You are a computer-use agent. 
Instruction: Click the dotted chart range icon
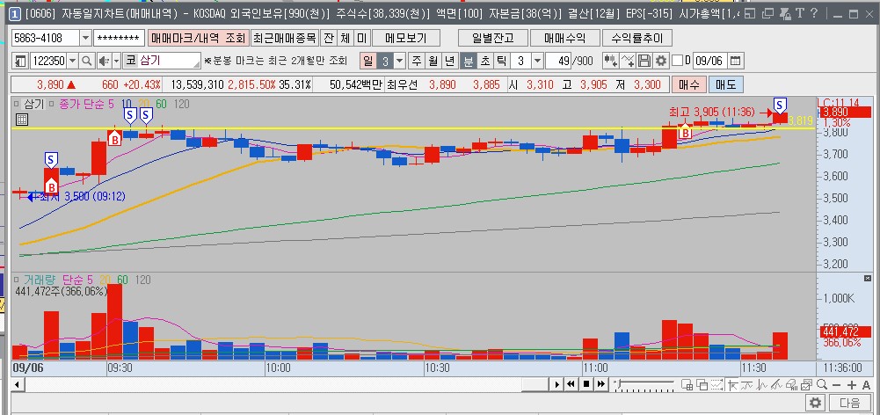point(716,385)
